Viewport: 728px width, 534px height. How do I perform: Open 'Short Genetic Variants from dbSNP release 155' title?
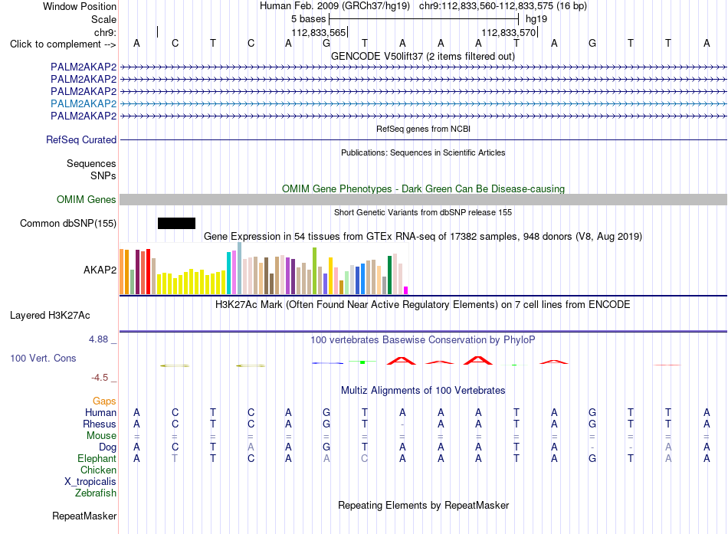[x=423, y=212]
